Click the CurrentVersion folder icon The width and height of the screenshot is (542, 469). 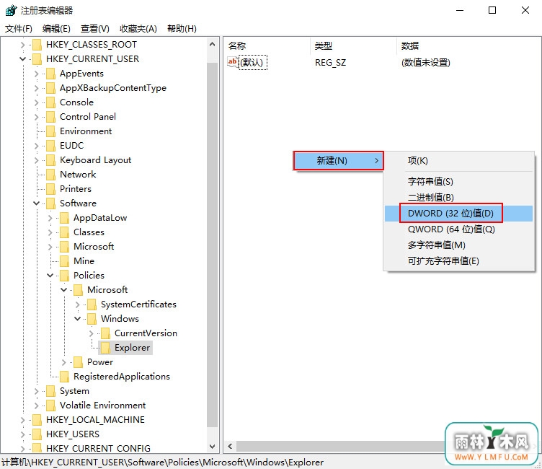point(106,333)
